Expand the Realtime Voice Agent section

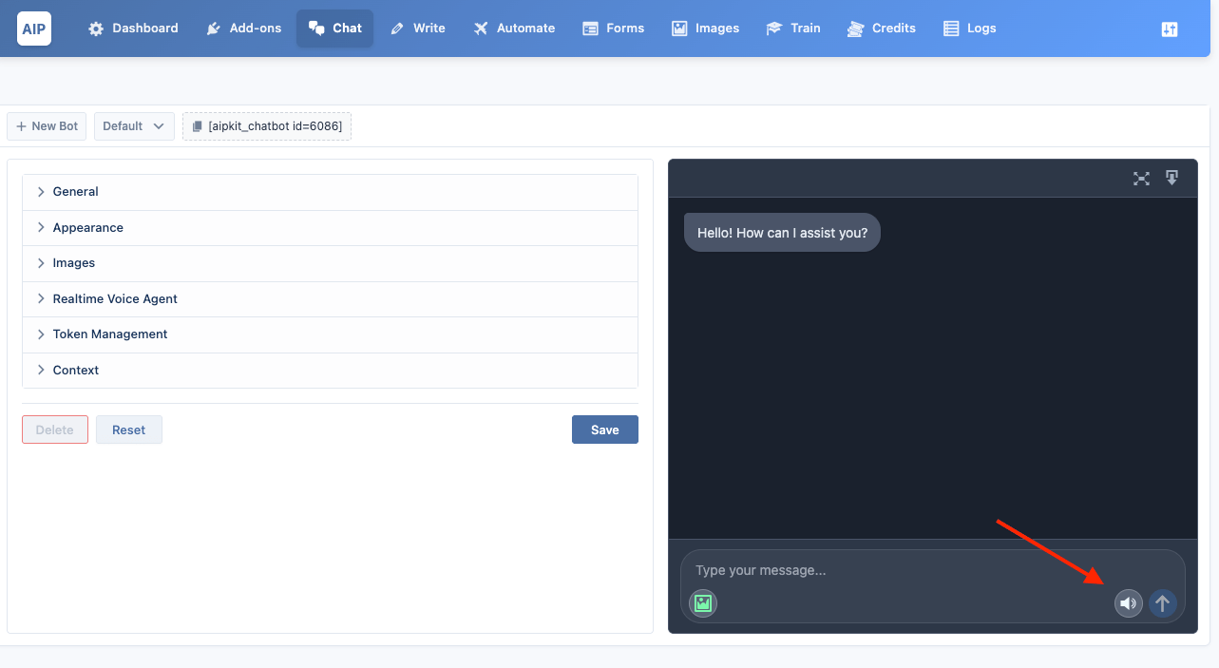pos(330,299)
